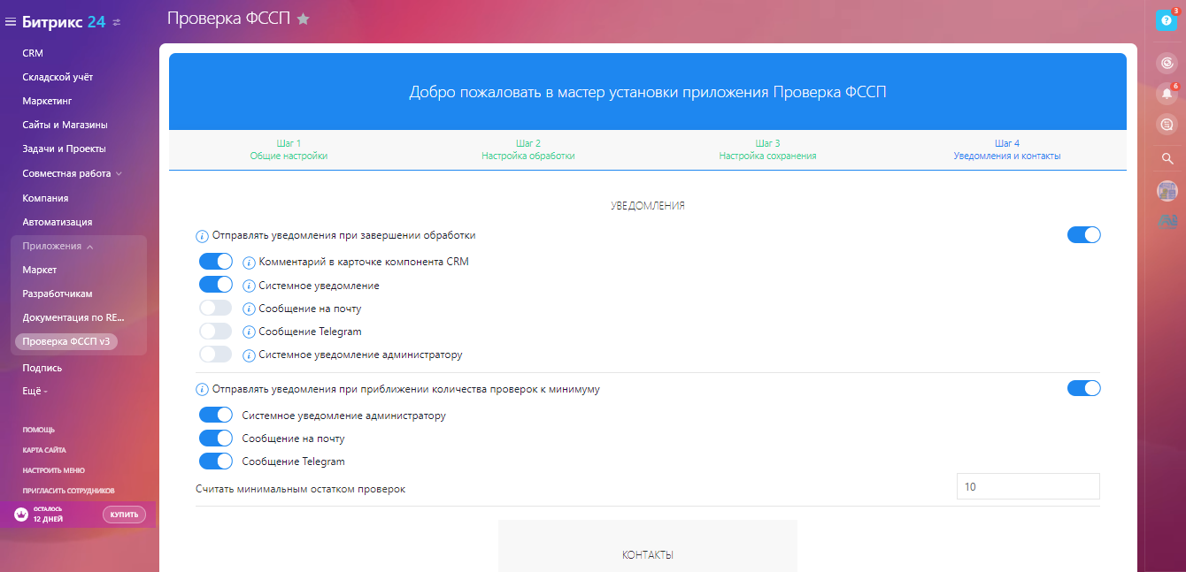Click the swap arrows icon beside Битрикс 24 logo
1186x572 pixels.
[118, 22]
